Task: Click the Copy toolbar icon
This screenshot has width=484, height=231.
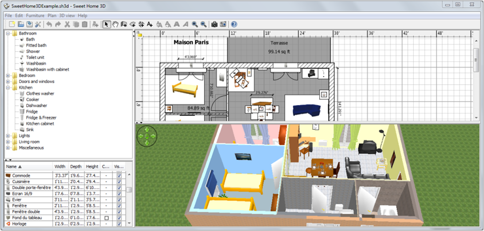Action: pos(76,24)
